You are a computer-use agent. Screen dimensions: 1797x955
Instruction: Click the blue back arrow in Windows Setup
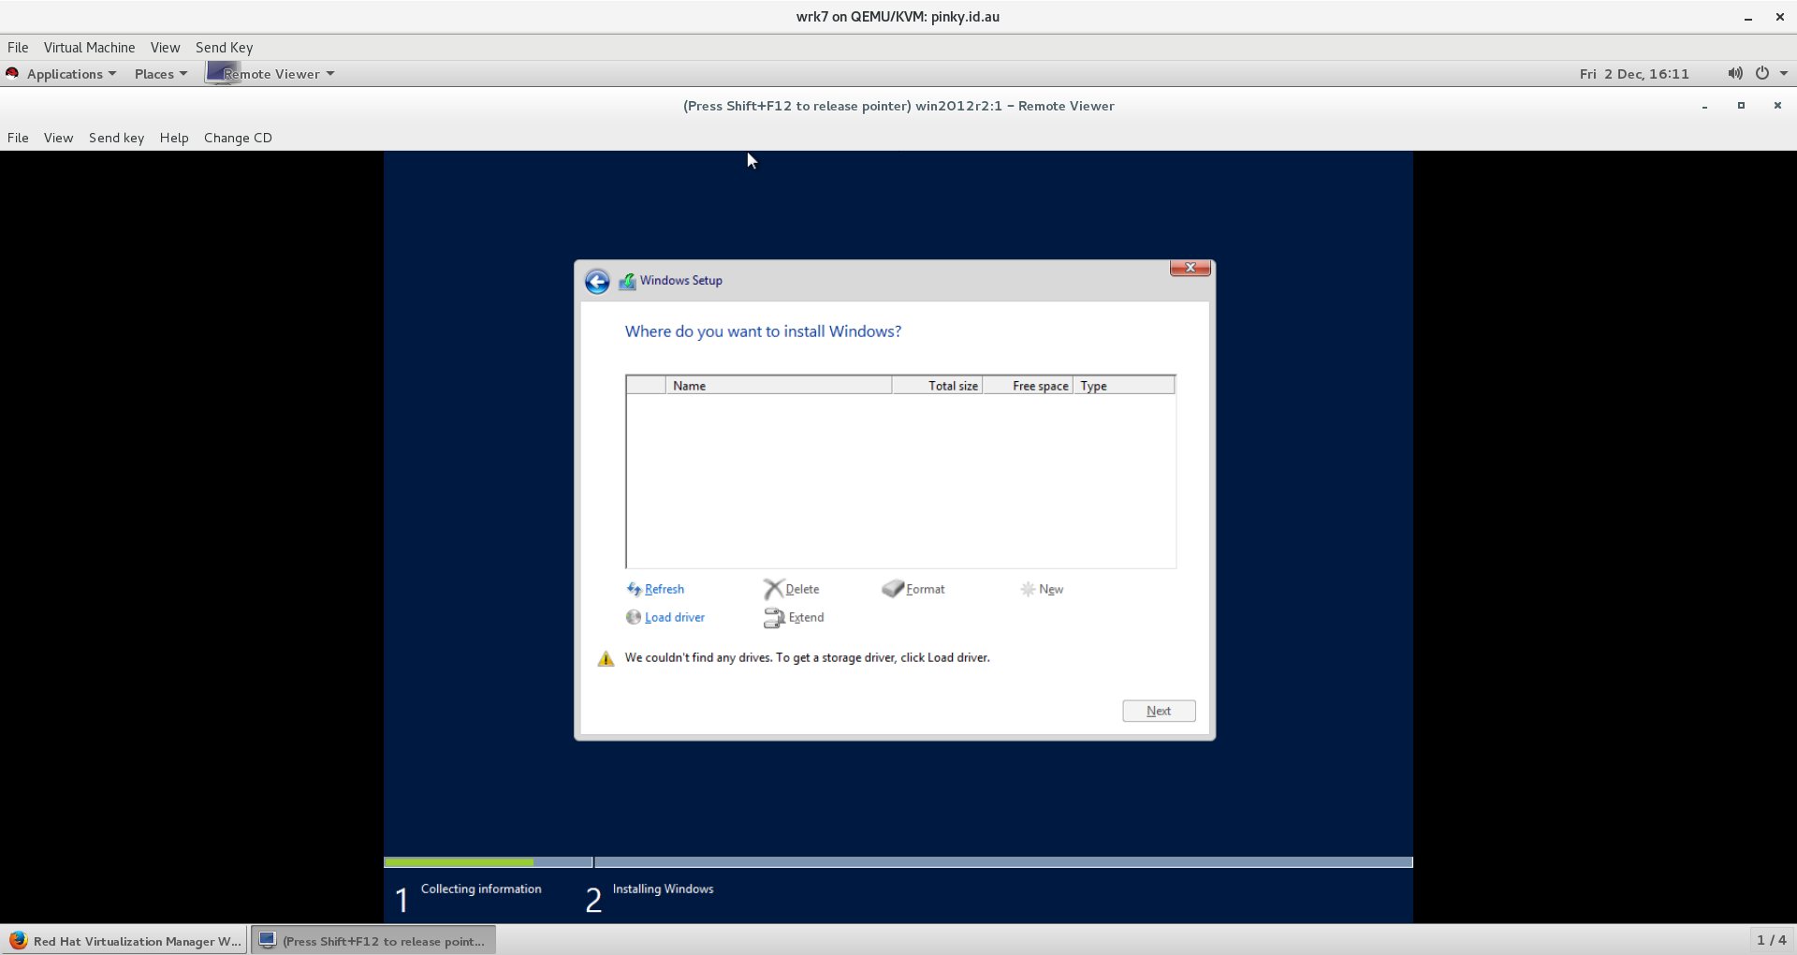click(597, 281)
